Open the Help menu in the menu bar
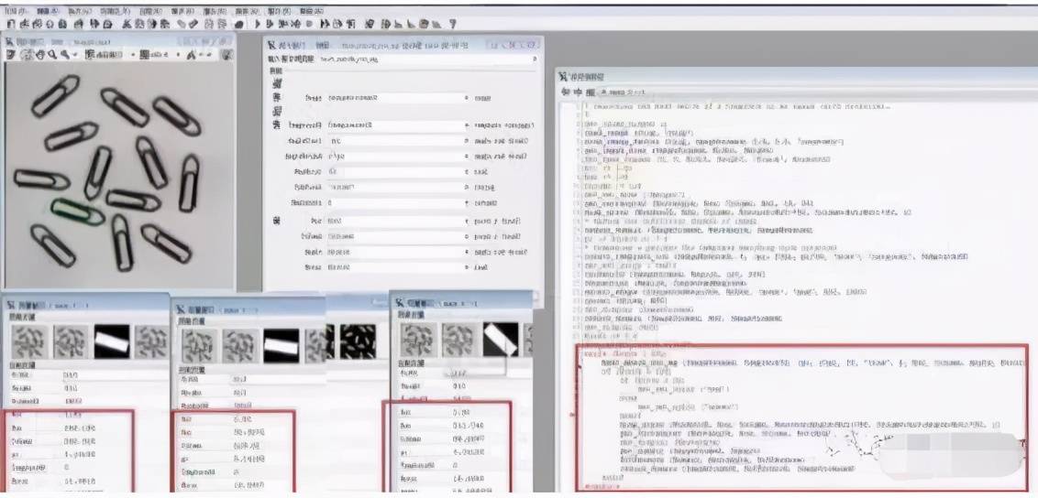The height and width of the screenshot is (498, 1038). (x=311, y=11)
